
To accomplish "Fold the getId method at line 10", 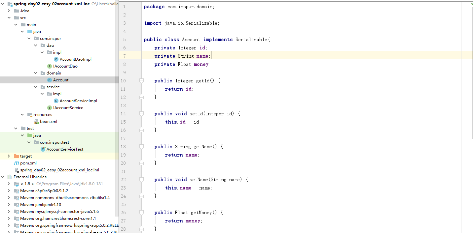I will pyautogui.click(x=142, y=81).
